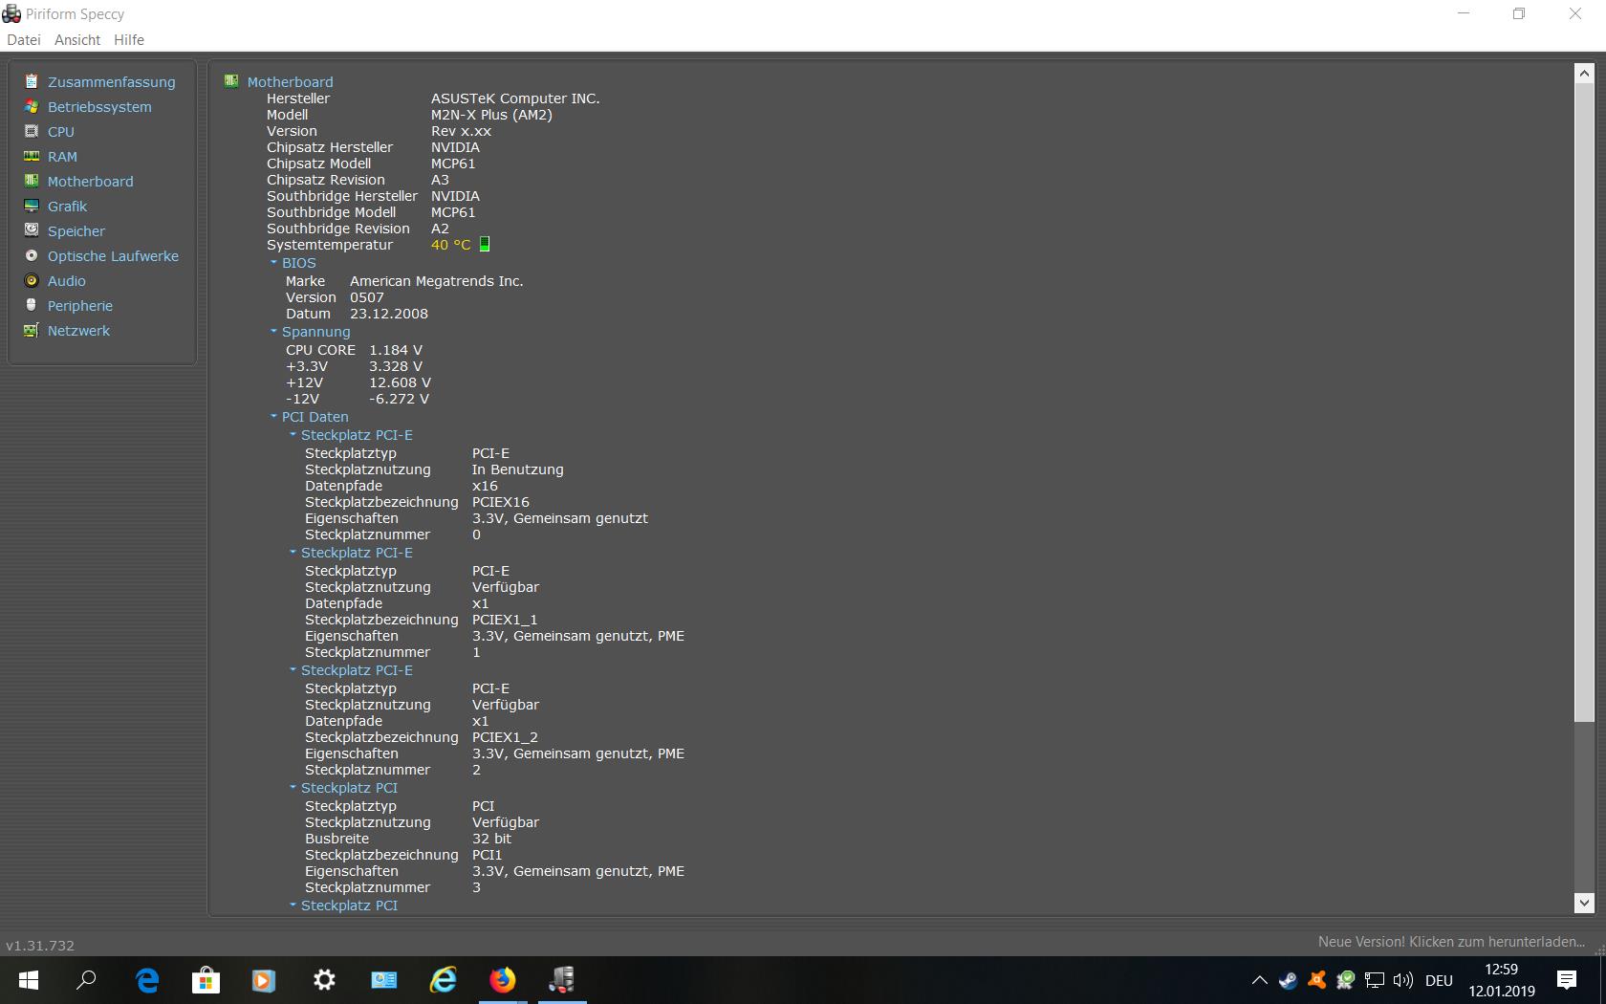Open Microsoft Store from taskbar

pyautogui.click(x=206, y=980)
